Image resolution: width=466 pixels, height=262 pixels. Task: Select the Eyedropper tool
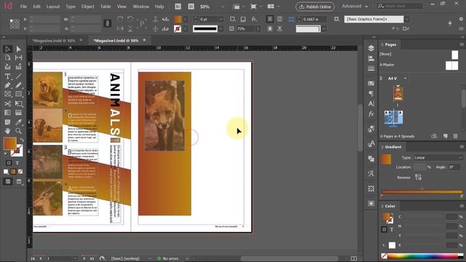pyautogui.click(x=18, y=122)
